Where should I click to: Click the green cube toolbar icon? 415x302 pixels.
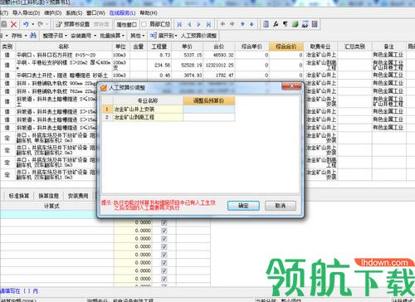tap(295, 24)
